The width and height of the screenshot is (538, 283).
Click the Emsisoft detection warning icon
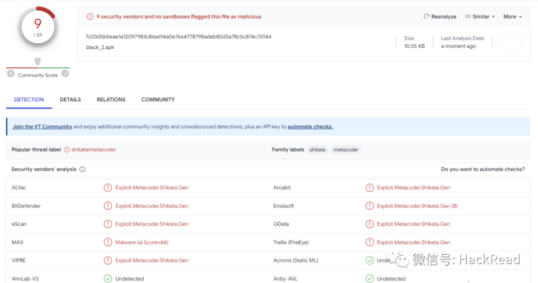(x=370, y=206)
